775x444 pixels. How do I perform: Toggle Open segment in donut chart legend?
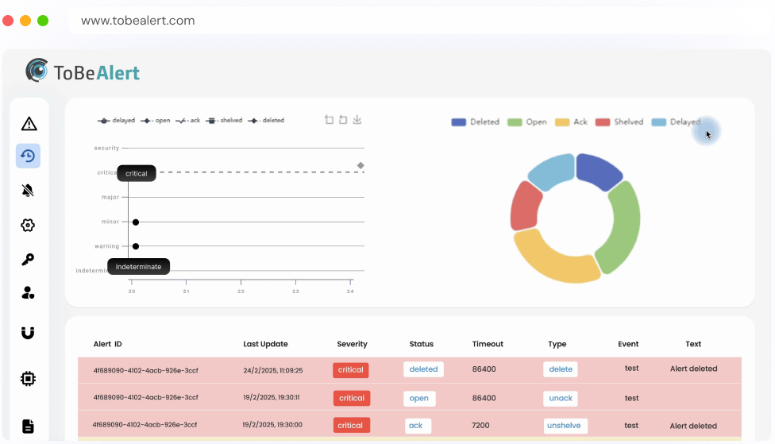click(x=527, y=122)
